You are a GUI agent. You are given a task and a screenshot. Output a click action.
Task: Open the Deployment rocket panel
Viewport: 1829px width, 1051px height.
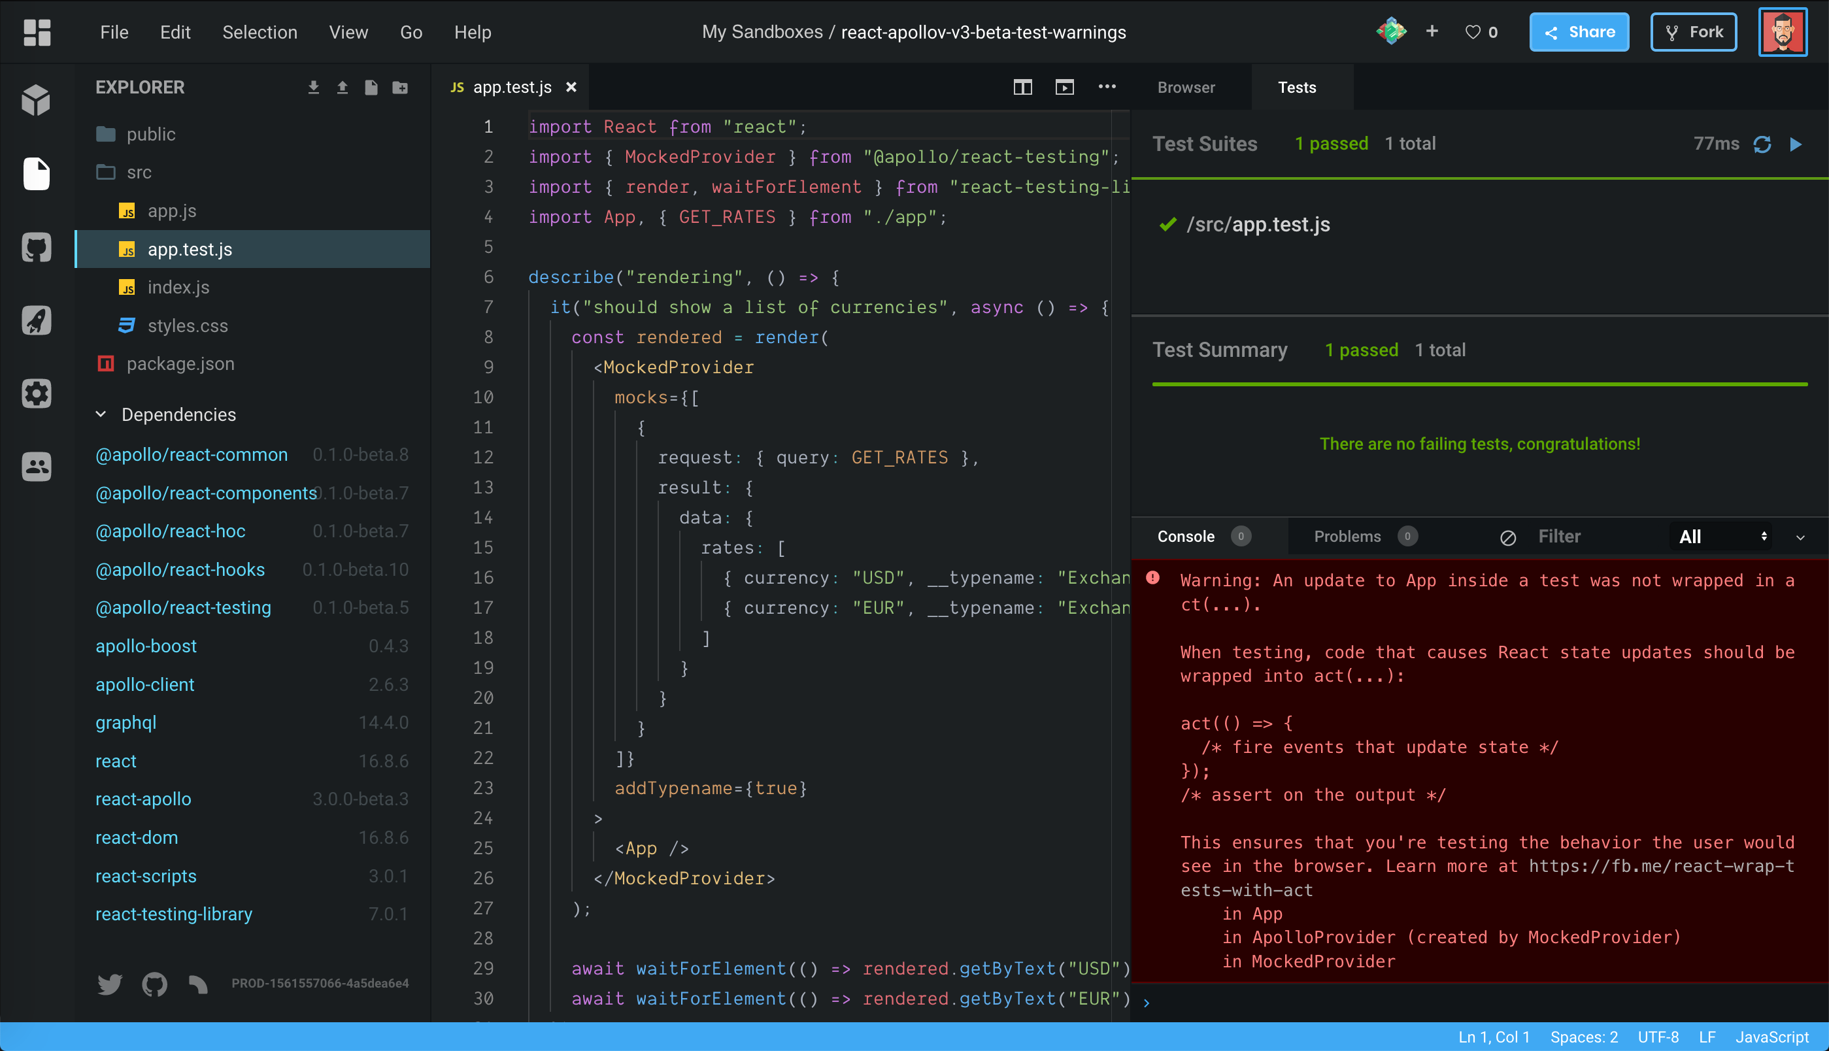[x=36, y=320]
